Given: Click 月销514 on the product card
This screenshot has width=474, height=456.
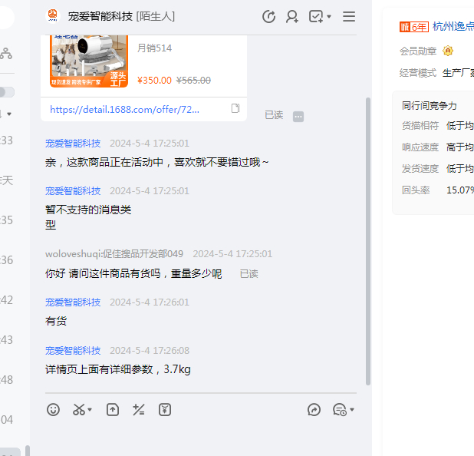Looking at the screenshot, I should [154, 48].
